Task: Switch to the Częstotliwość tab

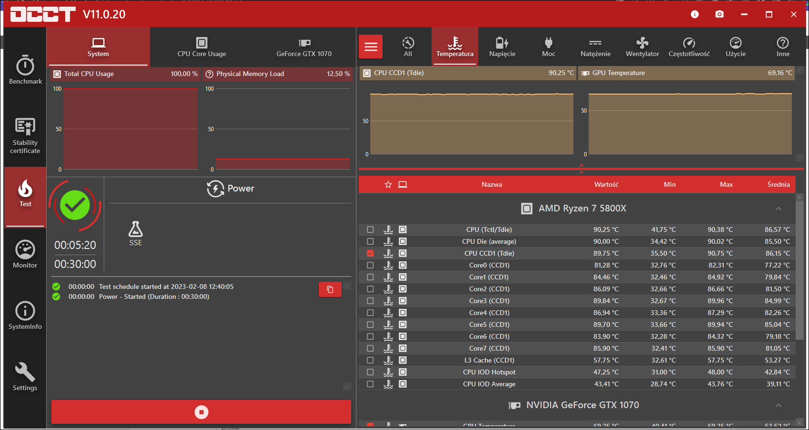Action: click(x=689, y=47)
